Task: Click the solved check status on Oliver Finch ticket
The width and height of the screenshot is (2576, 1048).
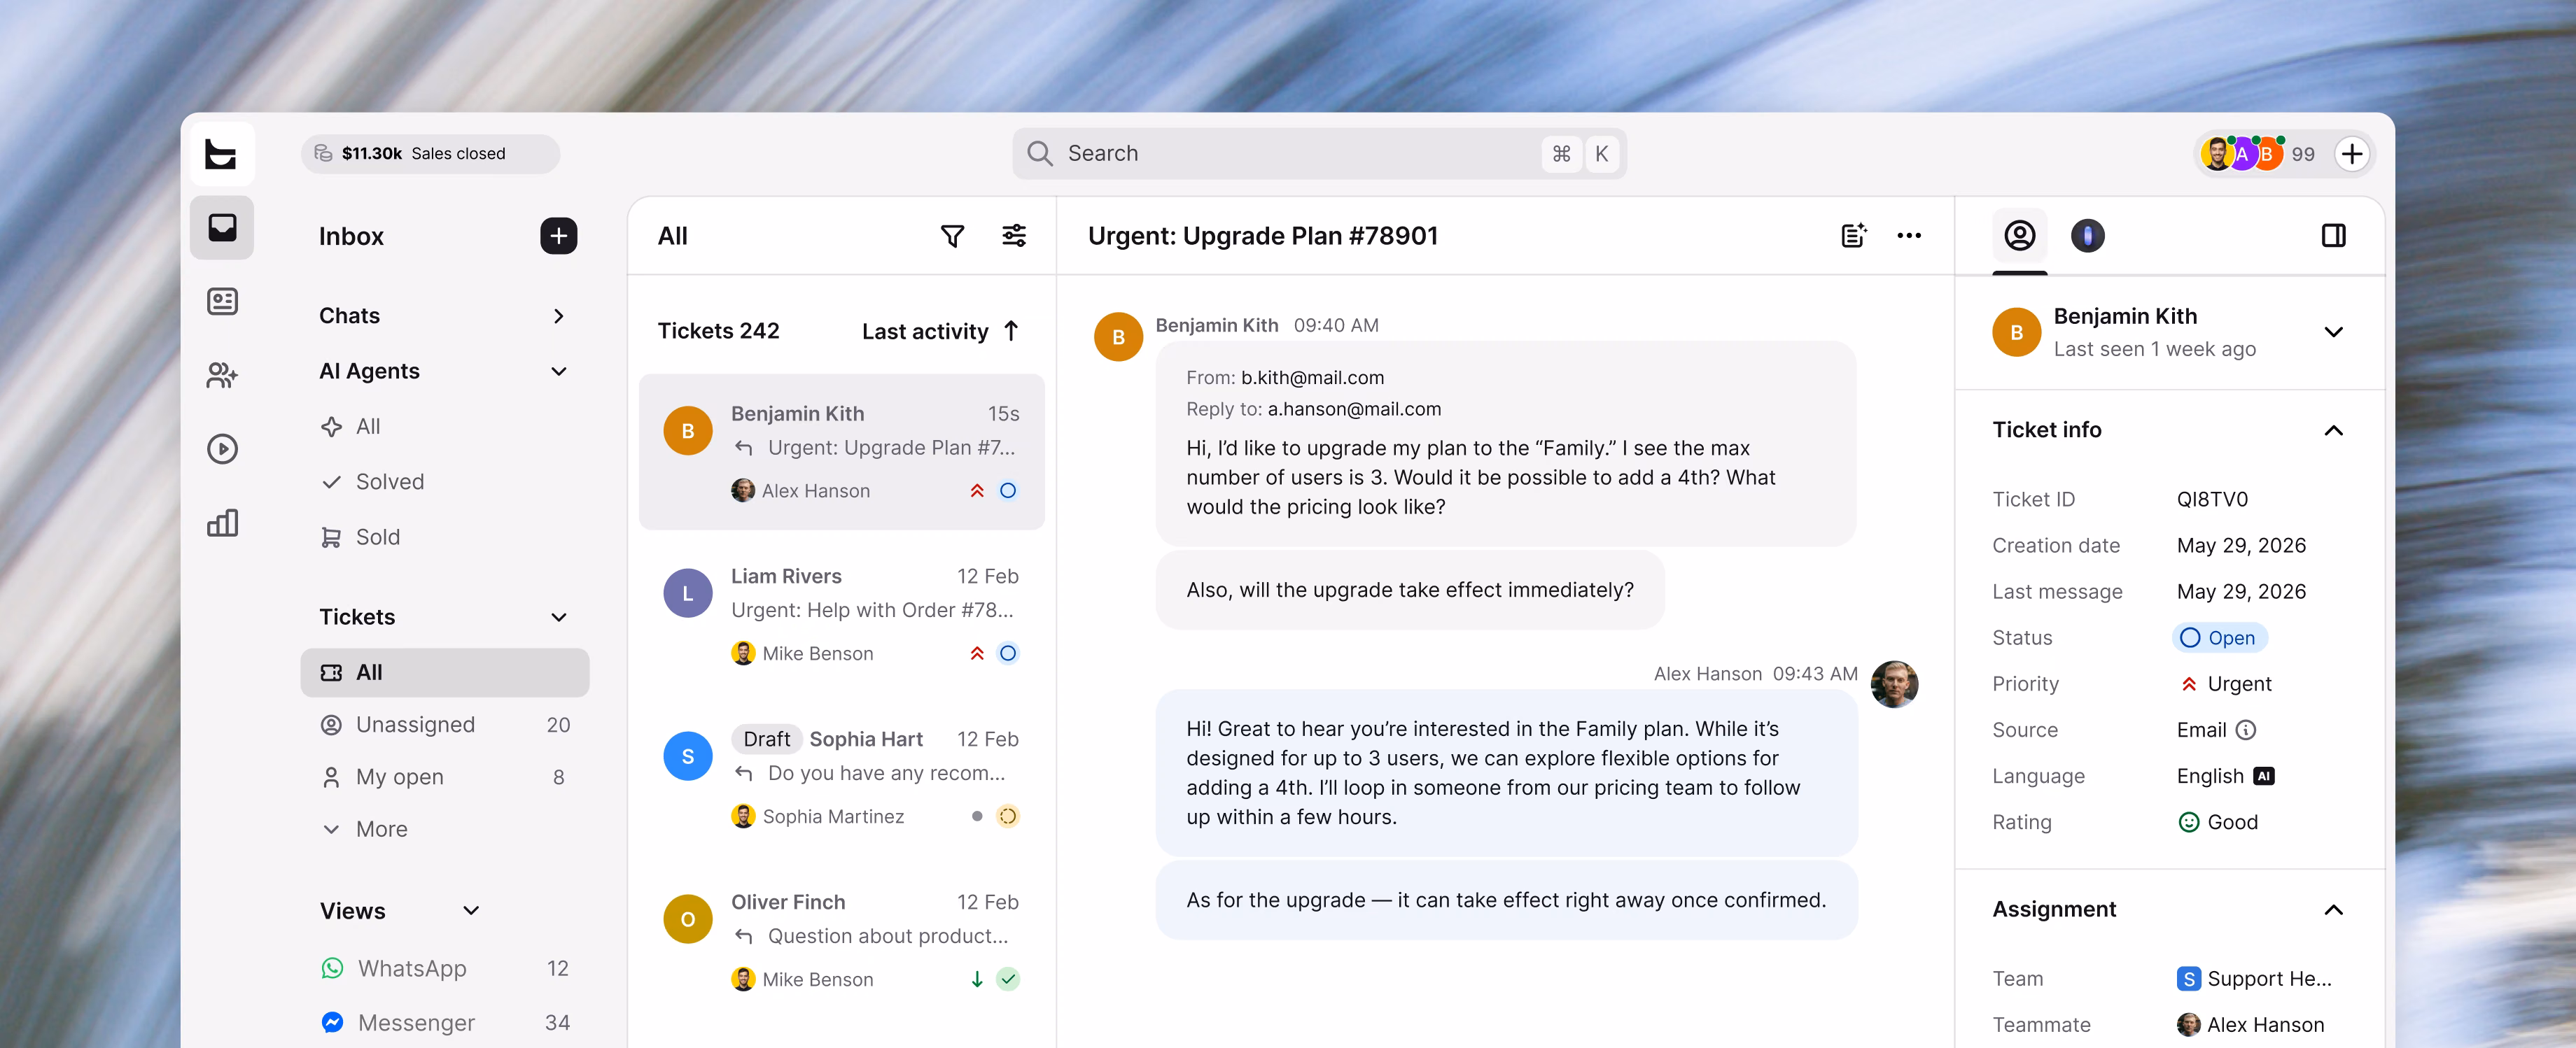Action: [1008, 979]
